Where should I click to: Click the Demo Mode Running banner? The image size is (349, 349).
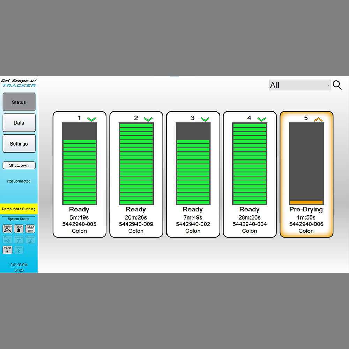click(x=19, y=209)
